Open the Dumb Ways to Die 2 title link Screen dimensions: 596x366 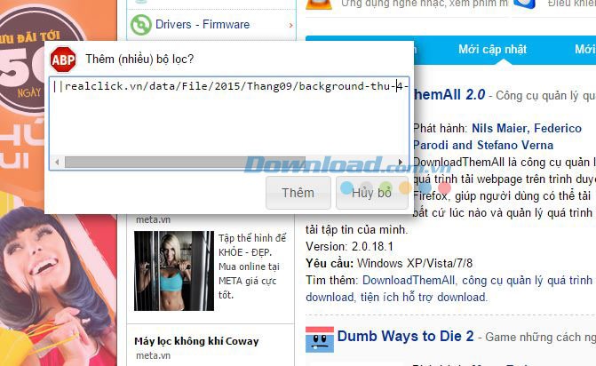(x=405, y=337)
